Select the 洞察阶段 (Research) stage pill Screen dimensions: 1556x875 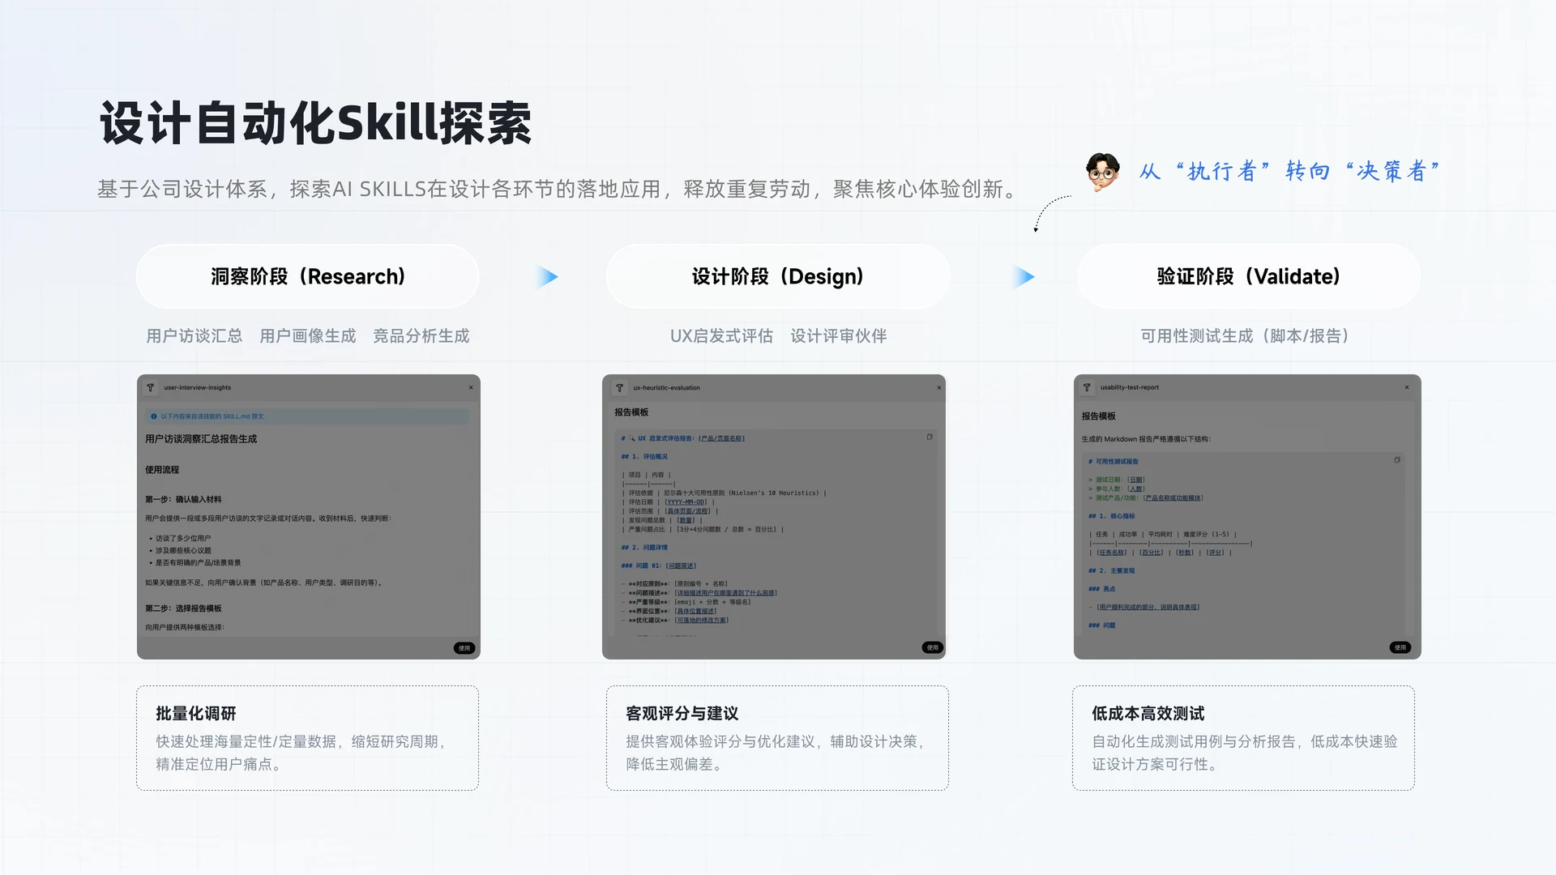(308, 276)
